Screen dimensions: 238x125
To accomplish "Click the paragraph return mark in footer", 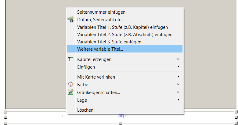I will pos(126,116).
